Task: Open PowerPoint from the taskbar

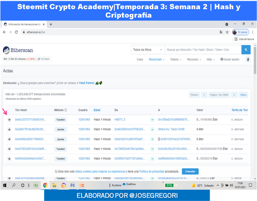Action: click(x=82, y=185)
